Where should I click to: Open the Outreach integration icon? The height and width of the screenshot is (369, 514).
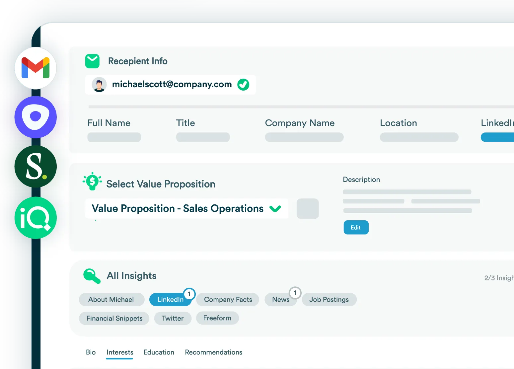(x=36, y=117)
